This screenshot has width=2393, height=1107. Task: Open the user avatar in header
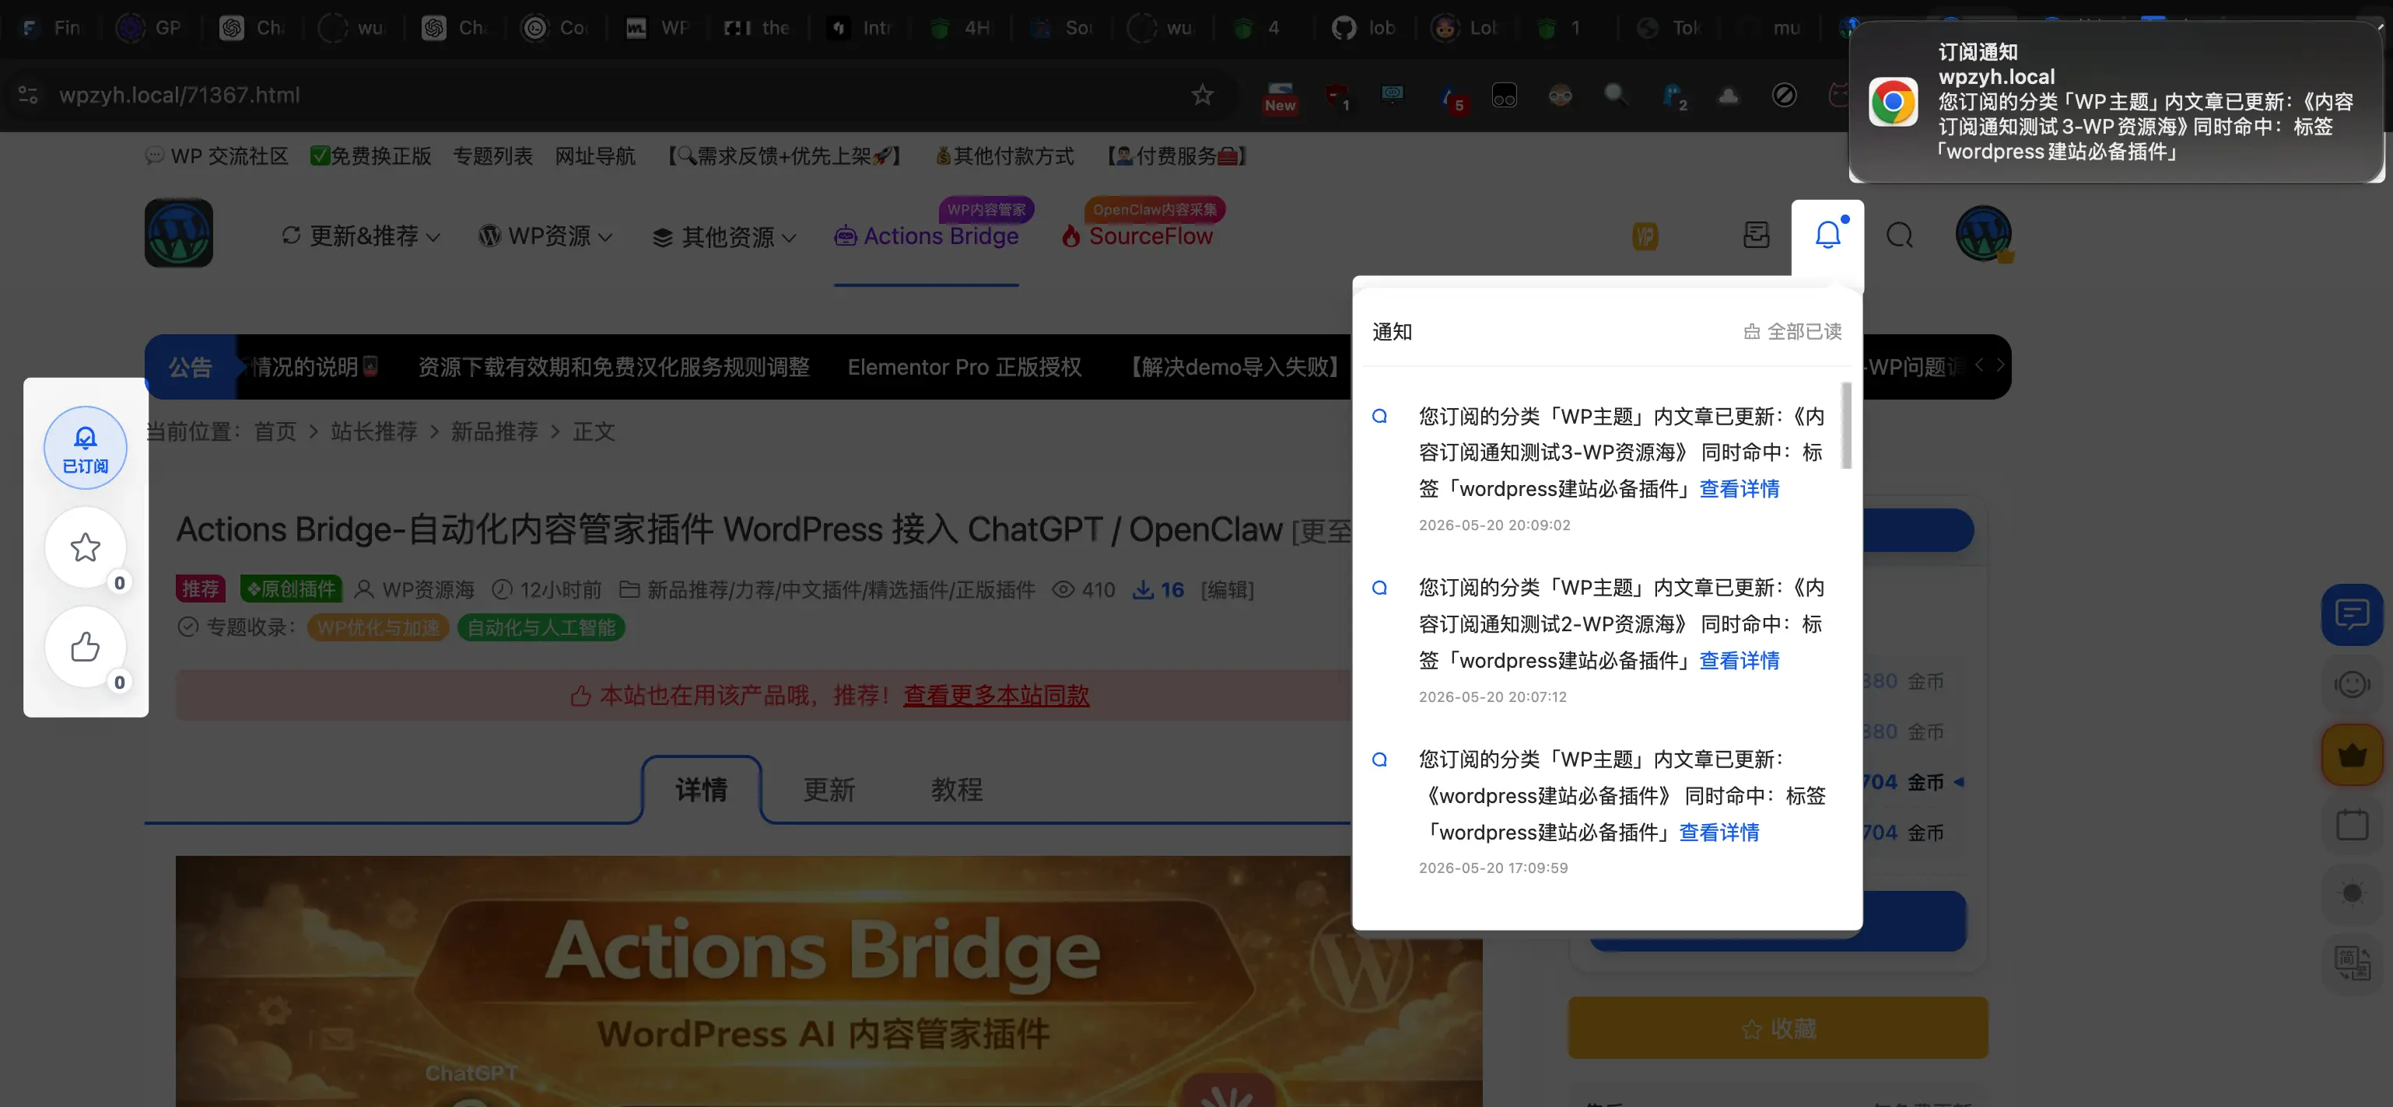coord(1983,234)
